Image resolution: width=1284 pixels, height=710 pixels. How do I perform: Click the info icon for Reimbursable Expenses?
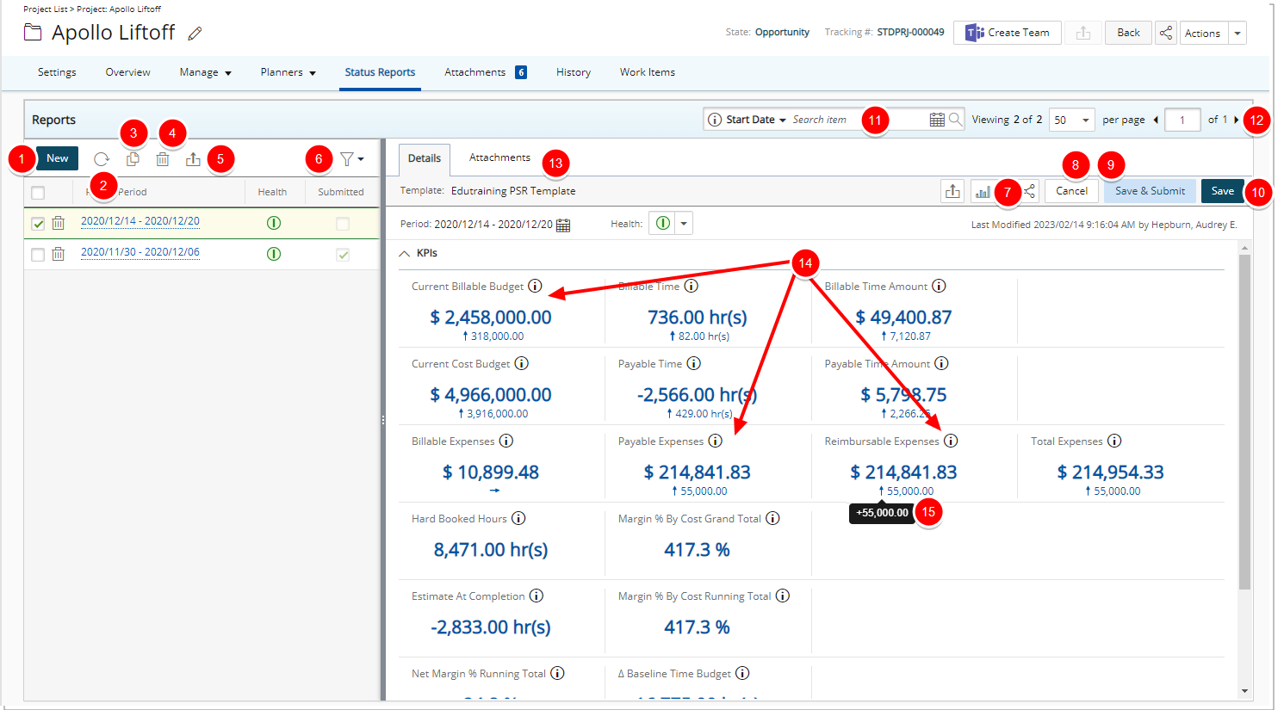tap(951, 441)
